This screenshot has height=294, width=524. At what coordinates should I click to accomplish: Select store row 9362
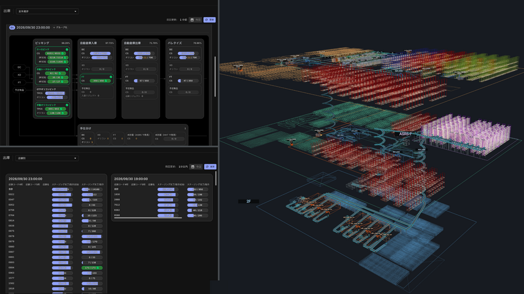pyautogui.click(x=162, y=210)
